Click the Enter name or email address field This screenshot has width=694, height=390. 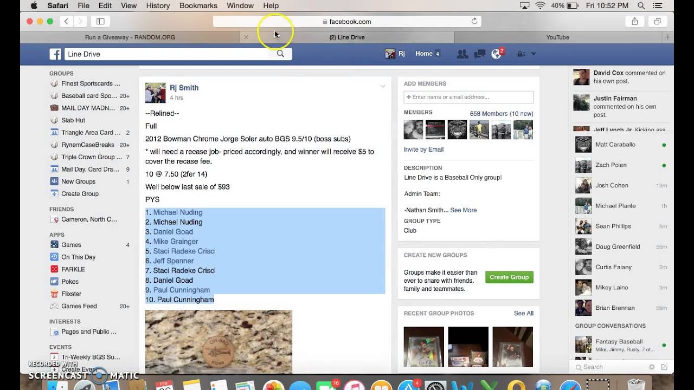pyautogui.click(x=468, y=97)
